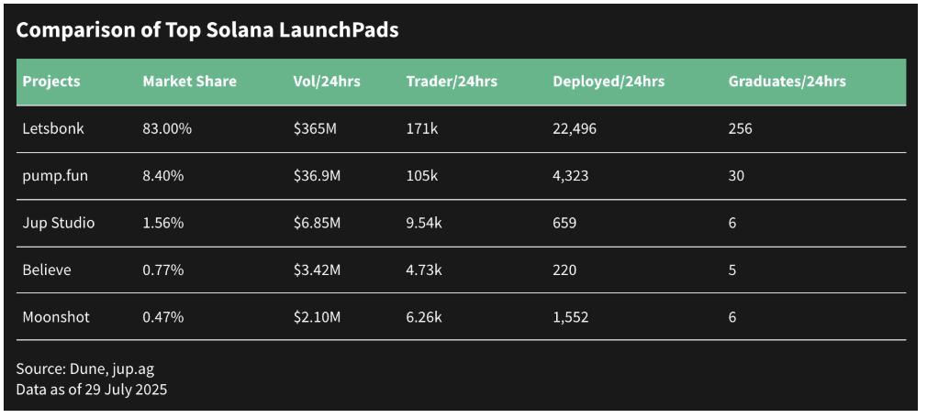Select the Deployed/24hrs column header

tap(609, 82)
